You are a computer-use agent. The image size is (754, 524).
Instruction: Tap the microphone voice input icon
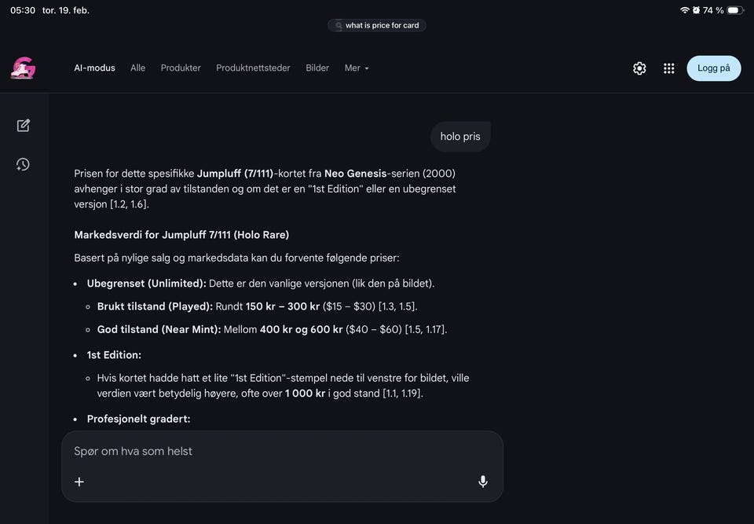coord(483,482)
